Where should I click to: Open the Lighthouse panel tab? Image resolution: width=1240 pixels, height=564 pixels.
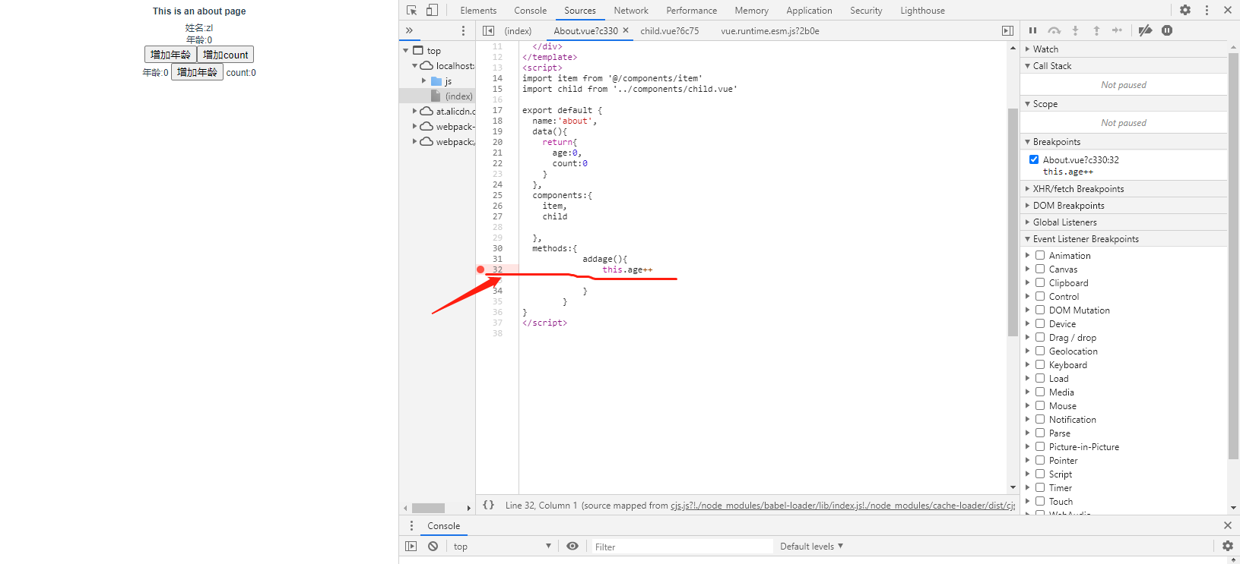tap(922, 11)
